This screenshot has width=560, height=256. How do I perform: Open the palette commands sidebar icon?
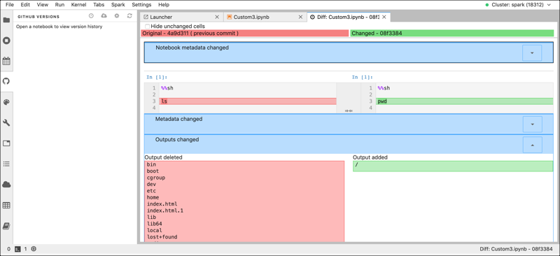6,102
